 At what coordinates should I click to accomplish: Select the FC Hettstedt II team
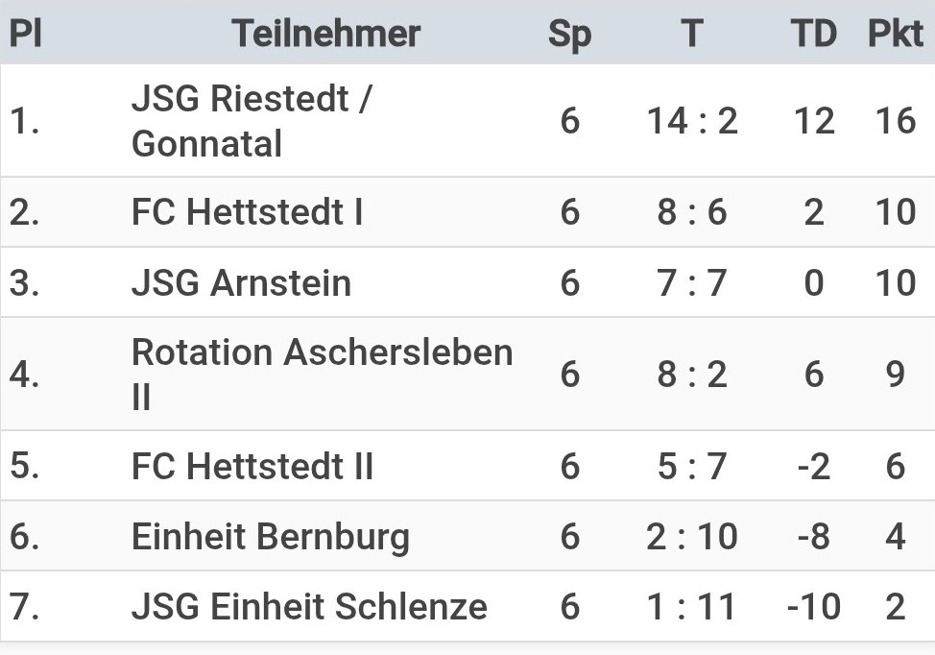[x=252, y=466]
